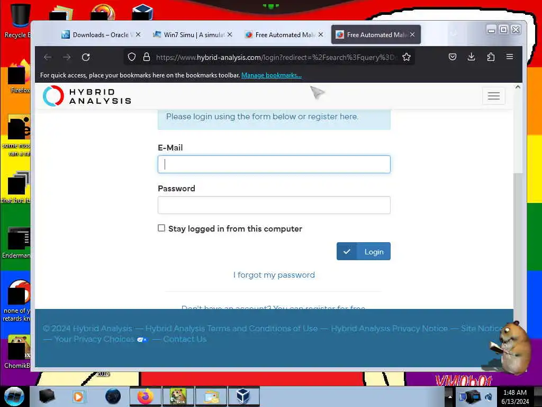
Task: Open the VirtualBox cube taskbar icon
Action: point(243,396)
